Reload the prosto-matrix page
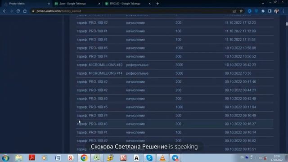 [x=18, y=11]
